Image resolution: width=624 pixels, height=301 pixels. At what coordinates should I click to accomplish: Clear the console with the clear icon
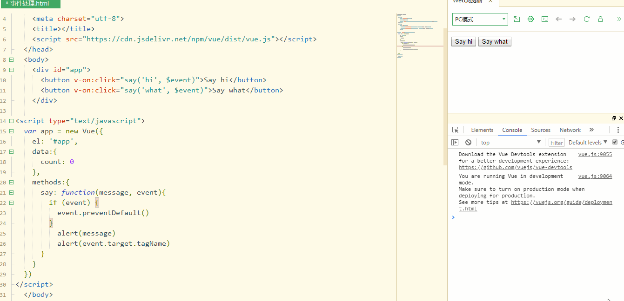click(x=468, y=143)
